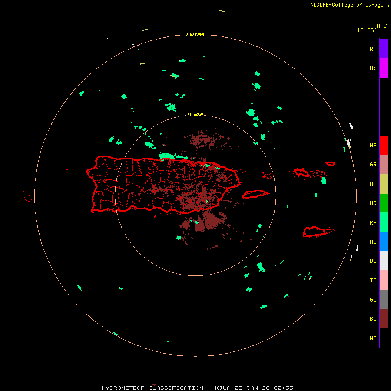Click the RF purple legend swatch

pyautogui.click(x=384, y=48)
